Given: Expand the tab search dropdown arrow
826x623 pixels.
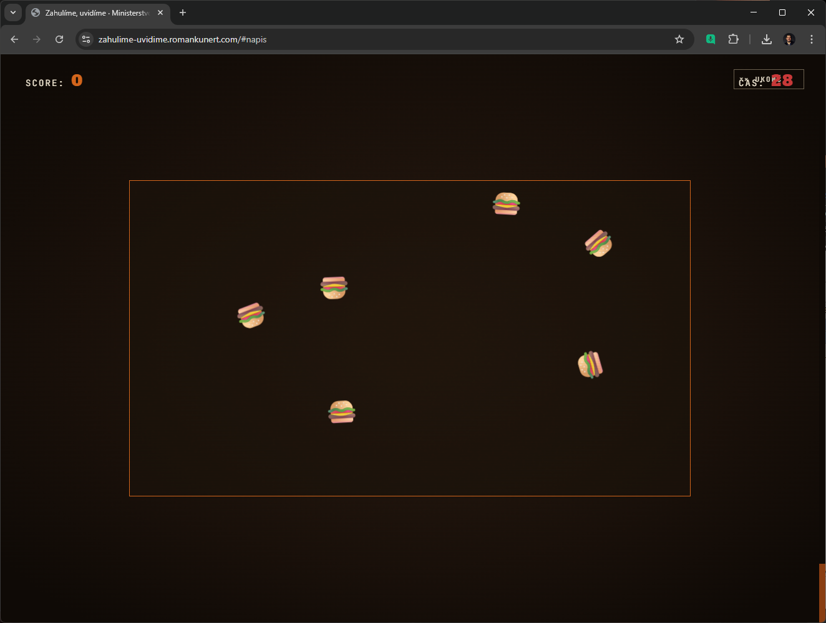Looking at the screenshot, I should pyautogui.click(x=13, y=12).
